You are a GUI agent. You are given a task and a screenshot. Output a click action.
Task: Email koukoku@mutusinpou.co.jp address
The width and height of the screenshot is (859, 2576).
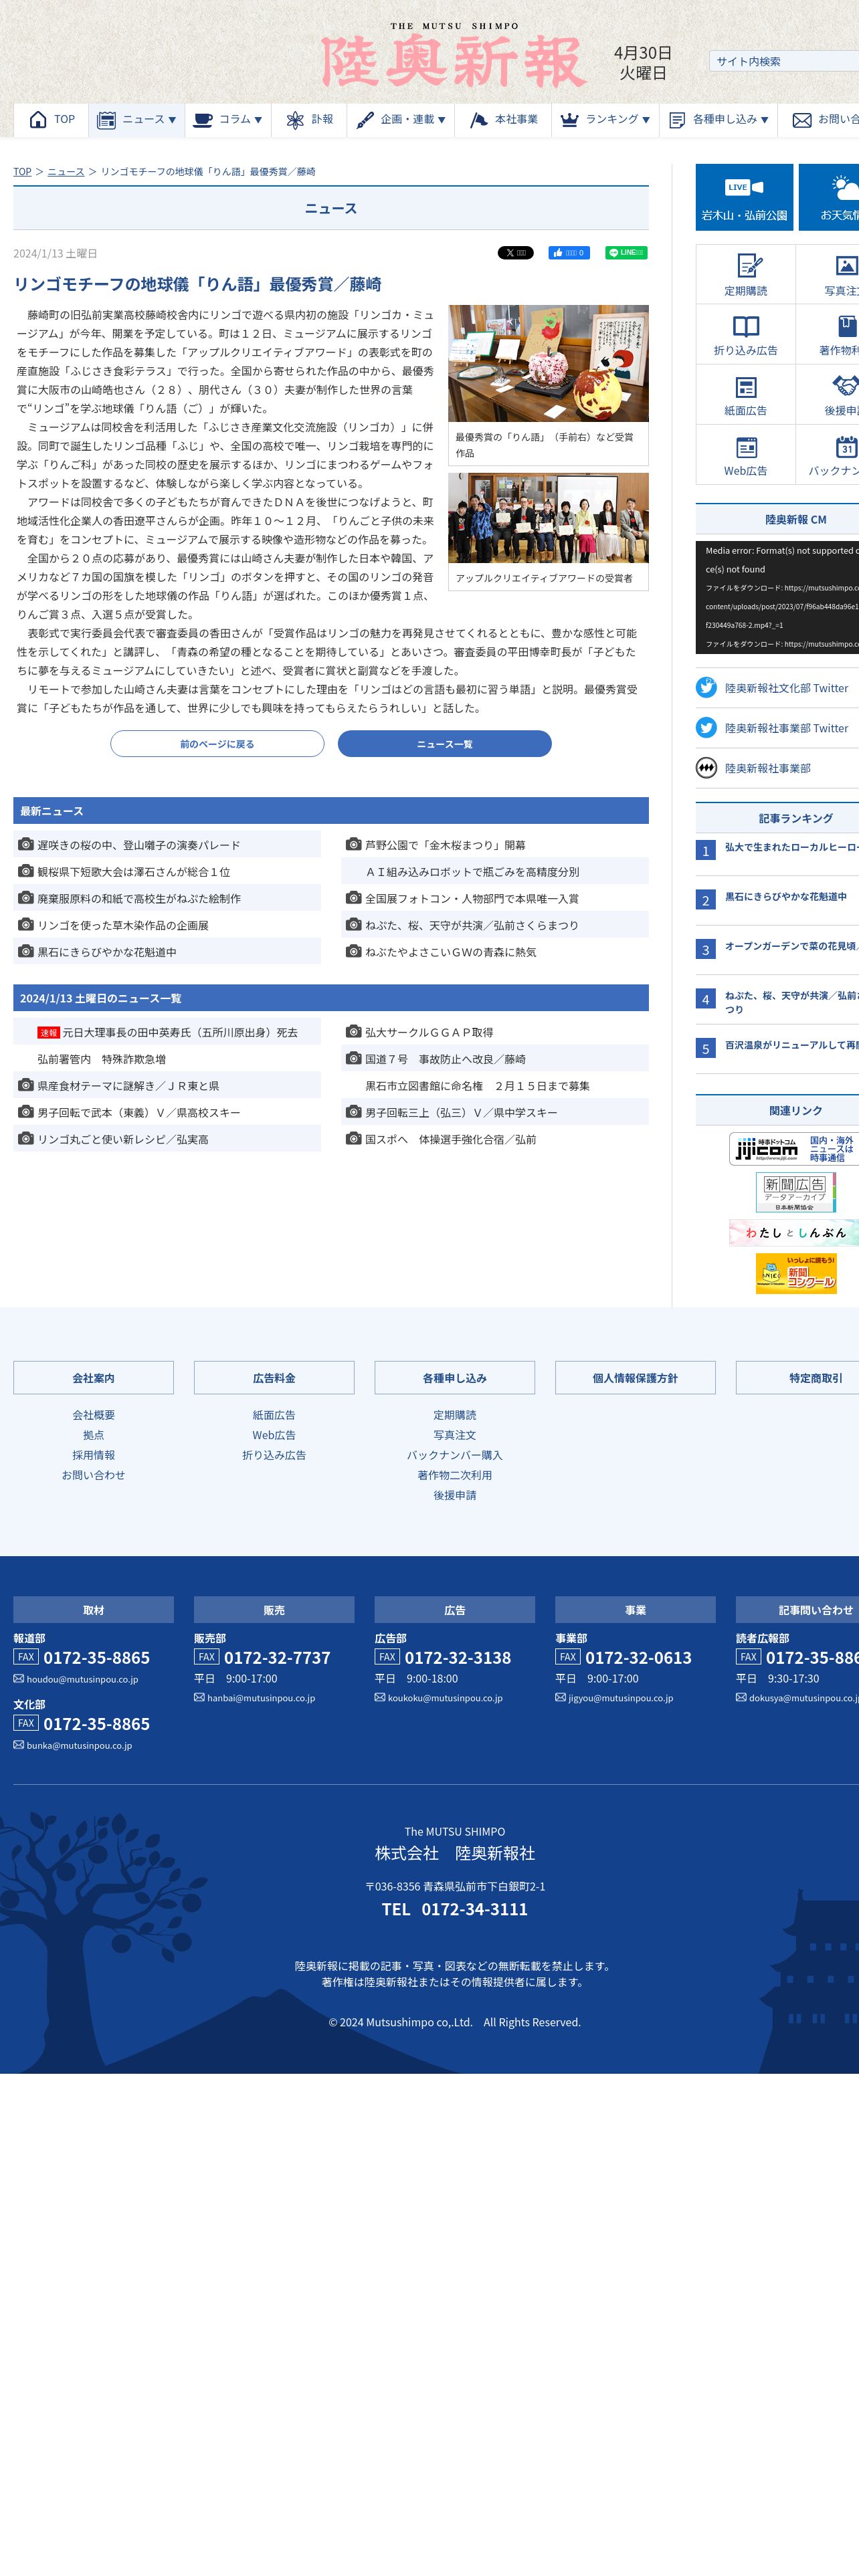[445, 1698]
